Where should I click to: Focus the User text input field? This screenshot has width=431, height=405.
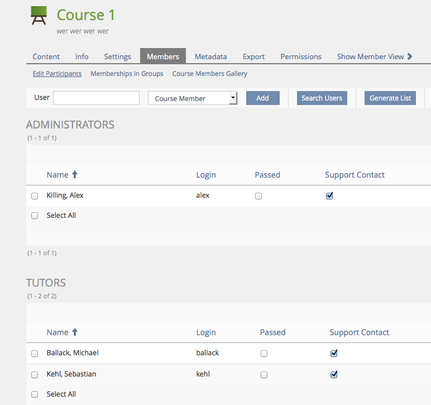pos(96,98)
